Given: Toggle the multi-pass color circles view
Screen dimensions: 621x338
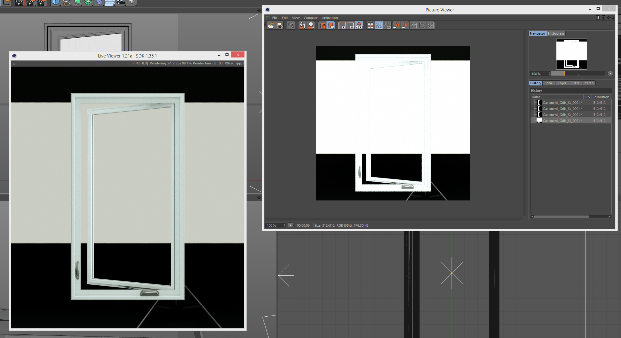Looking at the screenshot, I should point(359,26).
